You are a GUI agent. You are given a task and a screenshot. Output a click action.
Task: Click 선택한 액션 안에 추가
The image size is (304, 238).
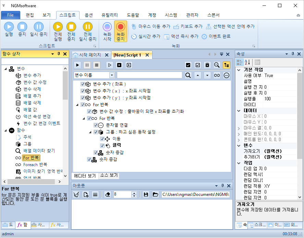click(x=230, y=26)
